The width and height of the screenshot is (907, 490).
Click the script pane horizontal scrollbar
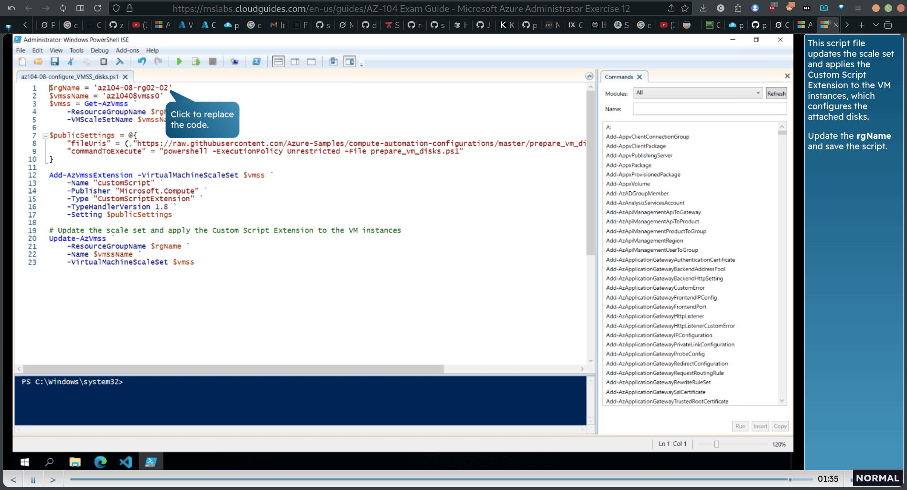click(x=234, y=369)
